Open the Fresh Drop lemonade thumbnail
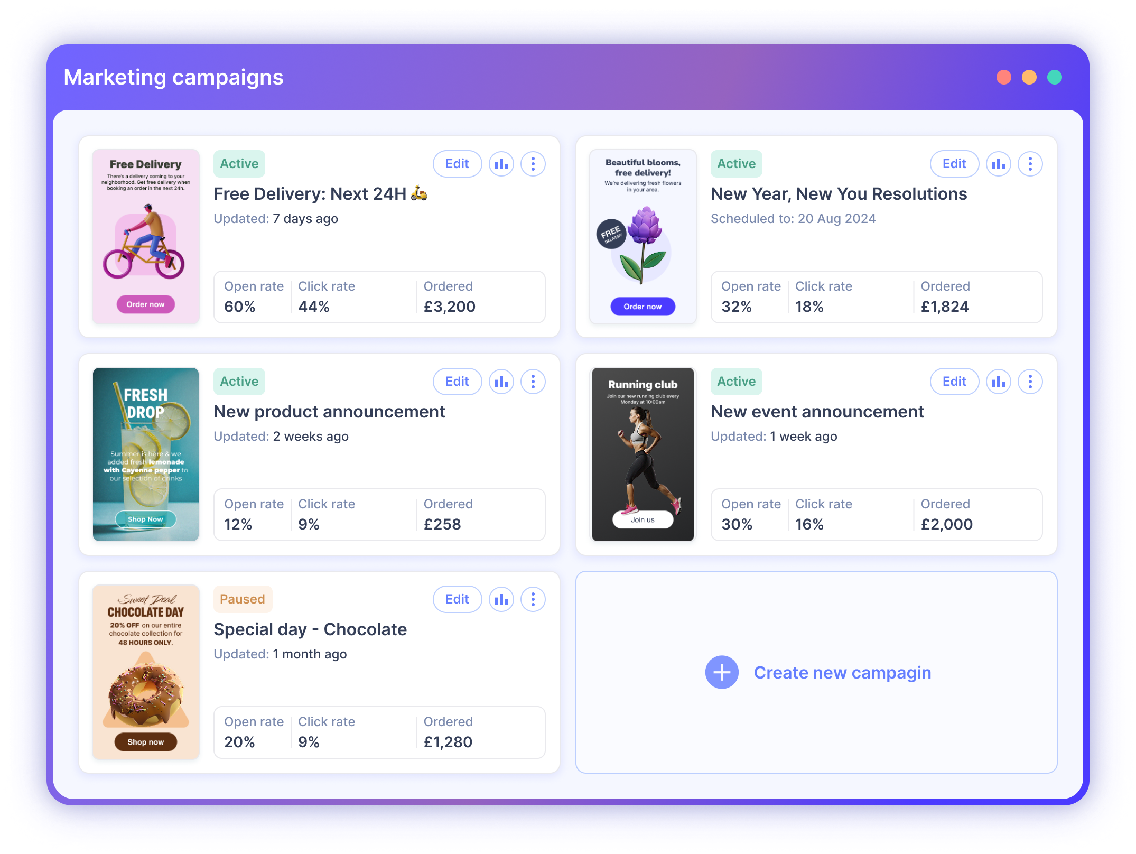1136x854 pixels. pos(146,454)
